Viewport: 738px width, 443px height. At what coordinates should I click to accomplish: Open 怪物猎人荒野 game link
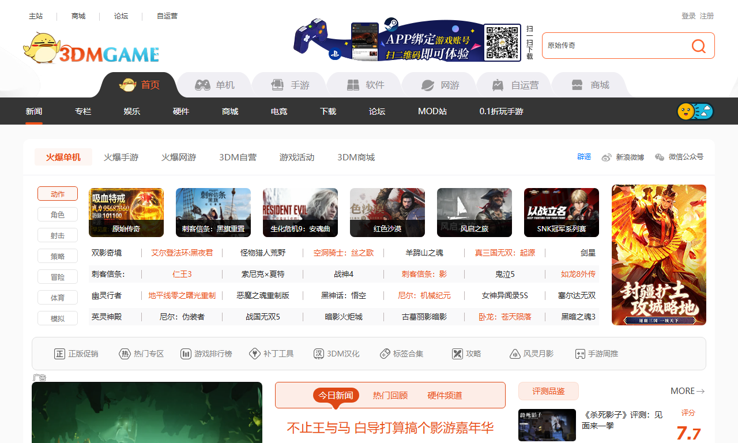[263, 253]
